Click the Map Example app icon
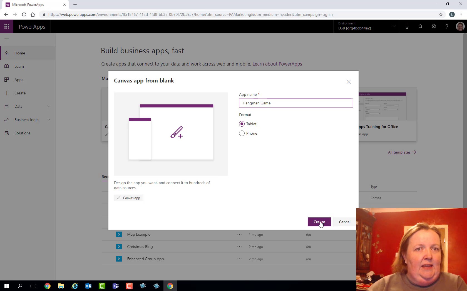Viewport: 467px width, 291px height. (x=119, y=234)
